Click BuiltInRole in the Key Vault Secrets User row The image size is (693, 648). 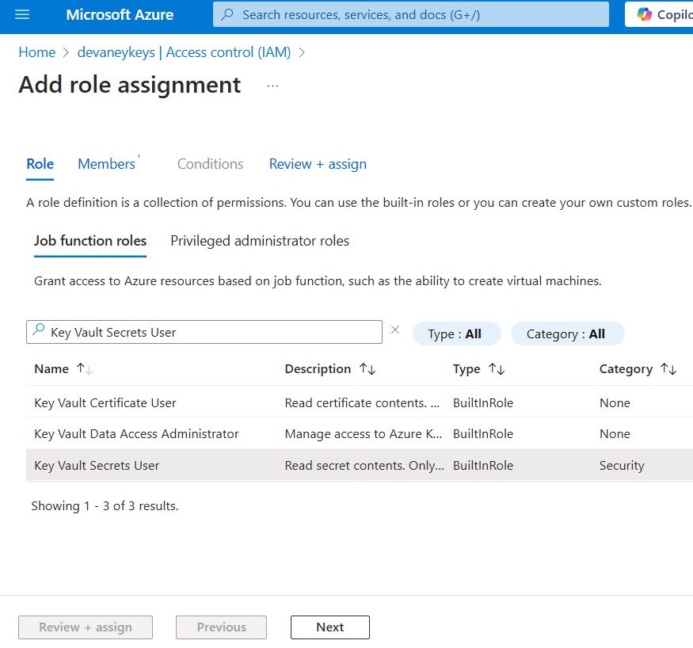pyautogui.click(x=483, y=466)
